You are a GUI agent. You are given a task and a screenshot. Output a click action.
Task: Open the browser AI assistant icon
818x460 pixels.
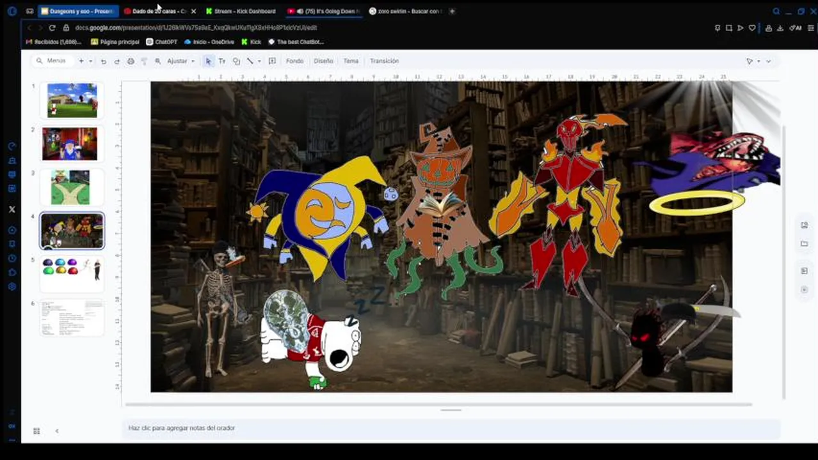tap(796, 27)
